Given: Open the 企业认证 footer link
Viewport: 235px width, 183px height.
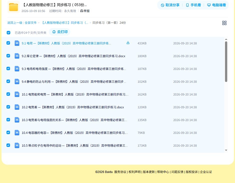Looking at the screenshot, I should (206, 172).
